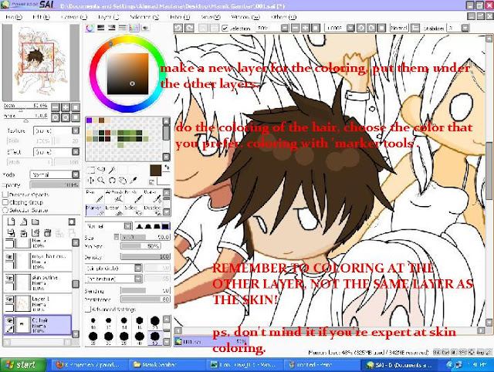The image size is (494, 372).
Task: Click the brush Density slider
Action: click(x=146, y=257)
